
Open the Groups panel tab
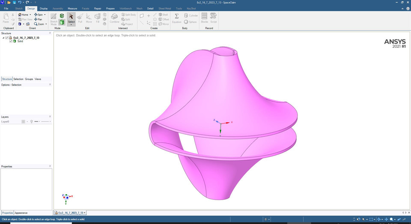[x=29, y=79]
